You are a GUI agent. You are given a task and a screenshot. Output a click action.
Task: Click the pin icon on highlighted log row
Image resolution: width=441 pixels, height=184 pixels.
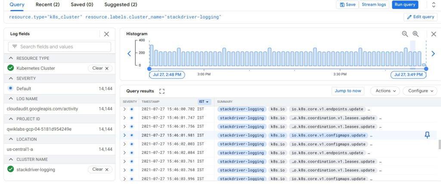pyautogui.click(x=427, y=135)
